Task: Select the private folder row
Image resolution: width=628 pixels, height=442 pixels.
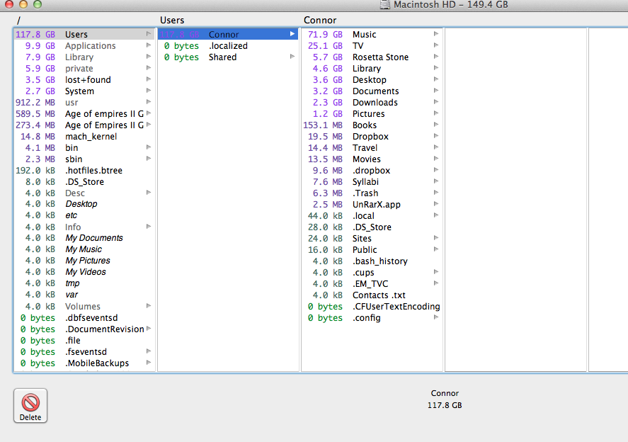Action: [x=84, y=69]
